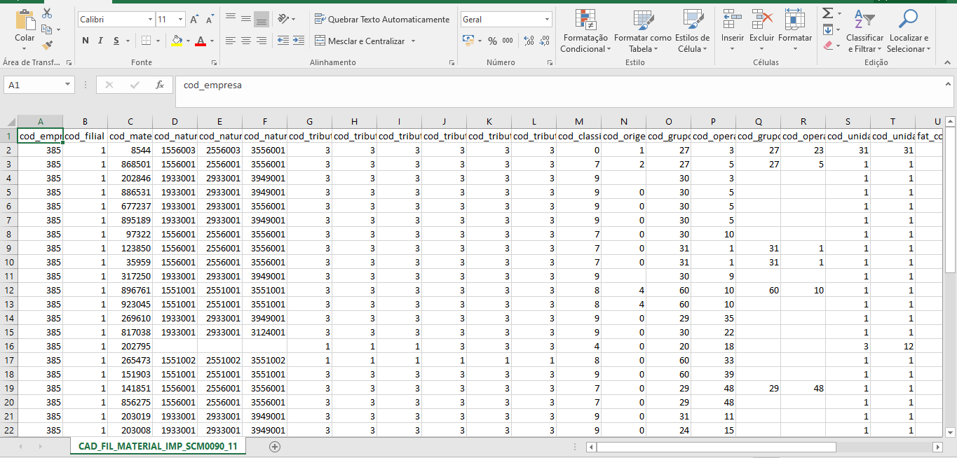Click the Clear eraser icon
This screenshot has width=957, height=458.
click(827, 46)
